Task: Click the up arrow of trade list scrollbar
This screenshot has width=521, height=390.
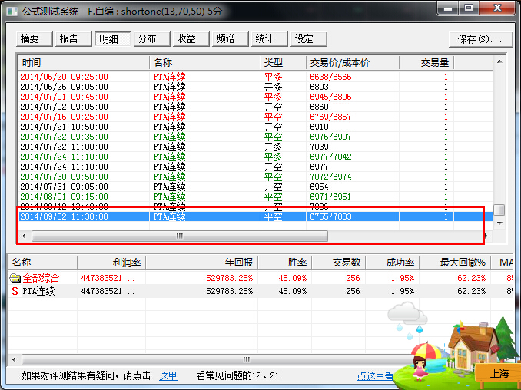Action: [x=499, y=62]
